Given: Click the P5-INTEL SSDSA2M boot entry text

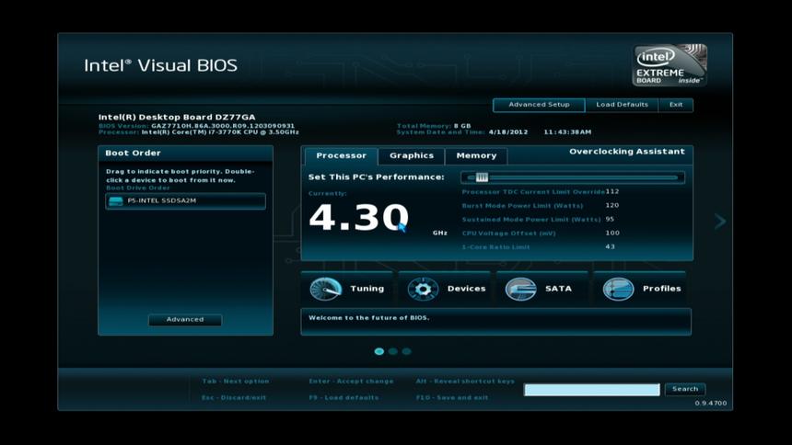Looking at the screenshot, I should (162, 200).
